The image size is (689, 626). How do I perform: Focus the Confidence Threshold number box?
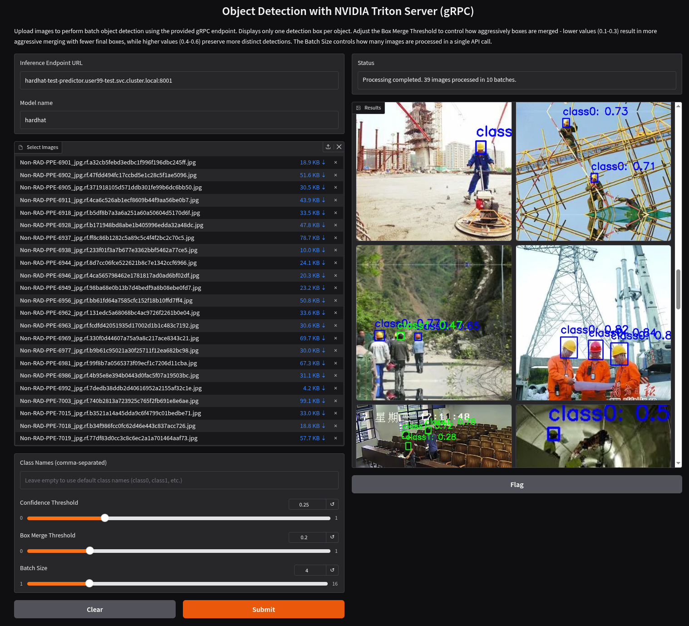307,504
